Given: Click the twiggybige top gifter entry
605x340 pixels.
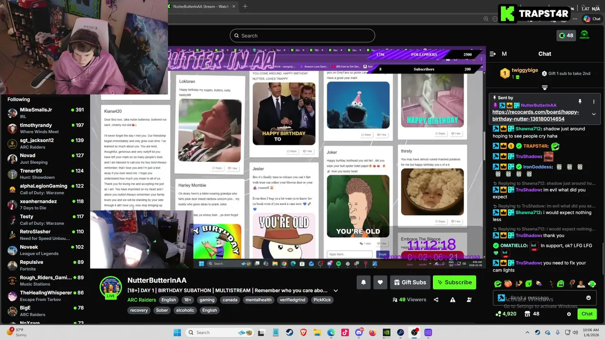Looking at the screenshot, I should tap(519, 73).
